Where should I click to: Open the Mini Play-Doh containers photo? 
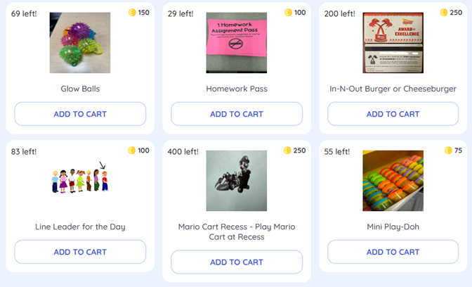[x=393, y=181]
